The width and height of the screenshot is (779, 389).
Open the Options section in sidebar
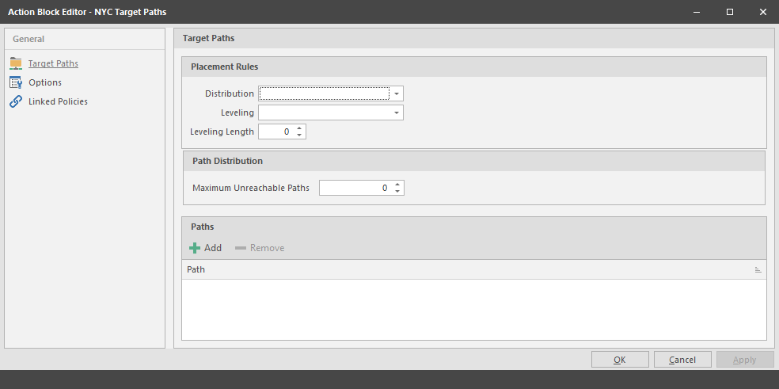coord(45,82)
